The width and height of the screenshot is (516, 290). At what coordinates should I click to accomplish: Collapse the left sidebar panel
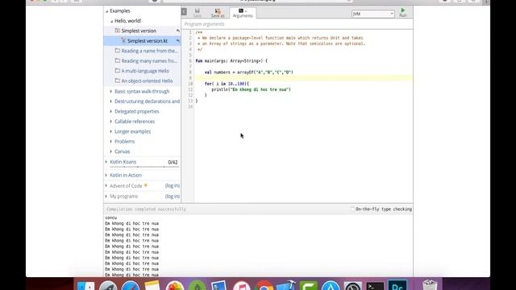[x=184, y=12]
